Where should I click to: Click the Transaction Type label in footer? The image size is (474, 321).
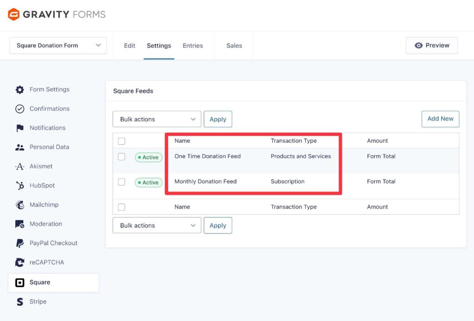(293, 207)
